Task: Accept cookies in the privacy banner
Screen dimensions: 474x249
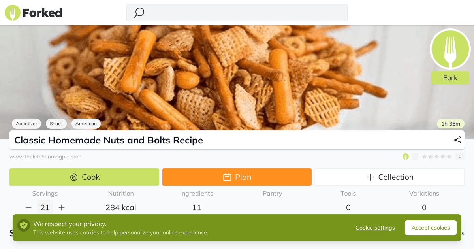Action: coord(430,228)
